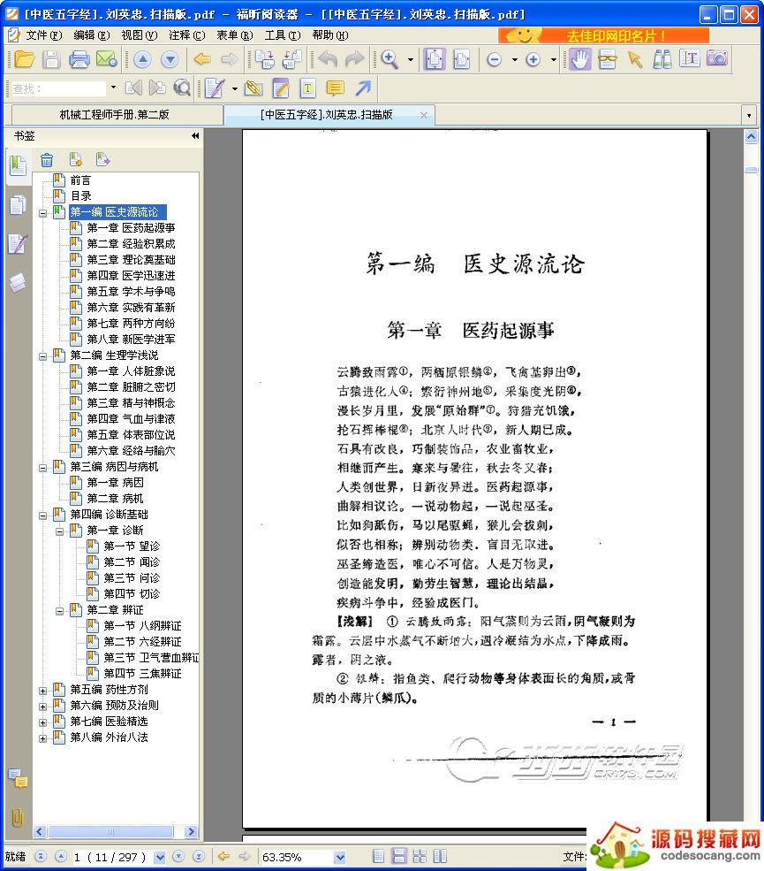Select the Hand tool
764x871 pixels.
(x=579, y=59)
